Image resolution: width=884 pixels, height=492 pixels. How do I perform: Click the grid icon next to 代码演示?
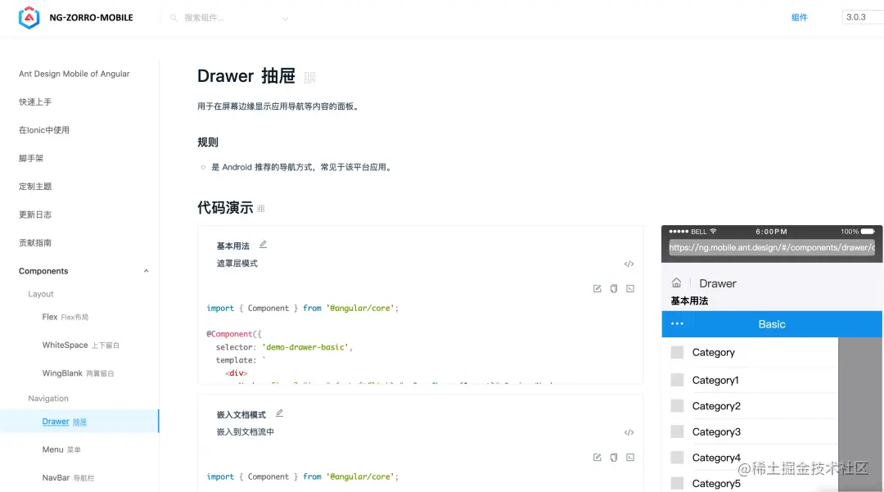(260, 209)
